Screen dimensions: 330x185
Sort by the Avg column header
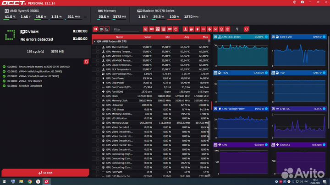[x=187, y=37]
